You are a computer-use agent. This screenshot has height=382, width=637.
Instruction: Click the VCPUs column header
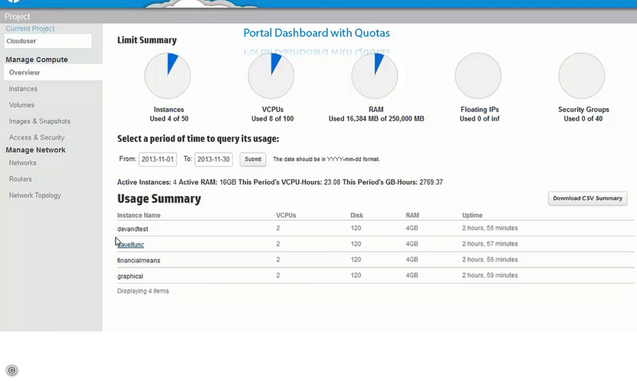coord(286,215)
